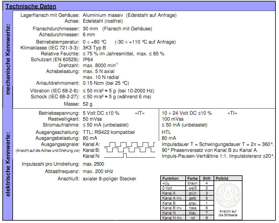
Task: Click the Funktion column header
Action: click(x=170, y=178)
